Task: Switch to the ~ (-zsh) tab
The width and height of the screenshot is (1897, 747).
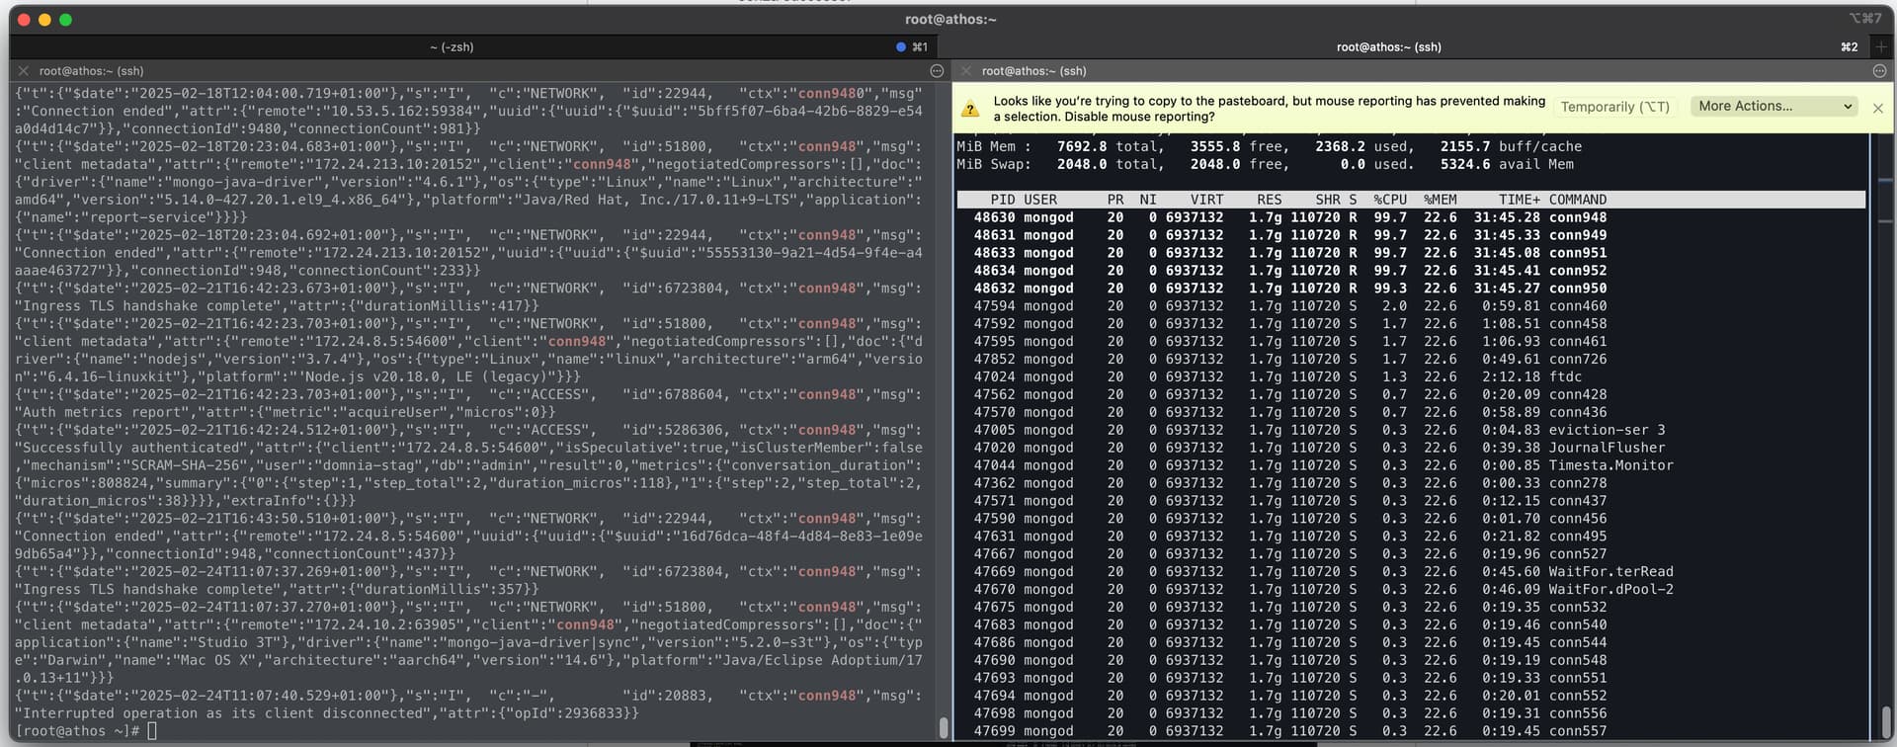Action: point(452,46)
